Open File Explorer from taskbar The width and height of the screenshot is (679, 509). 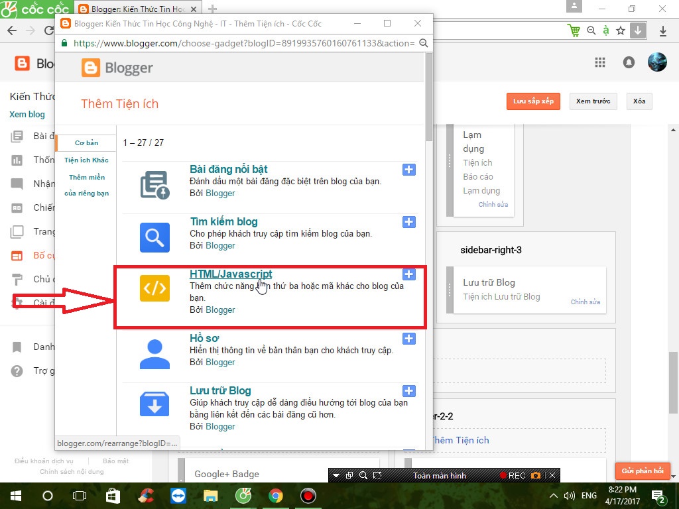pos(210,496)
